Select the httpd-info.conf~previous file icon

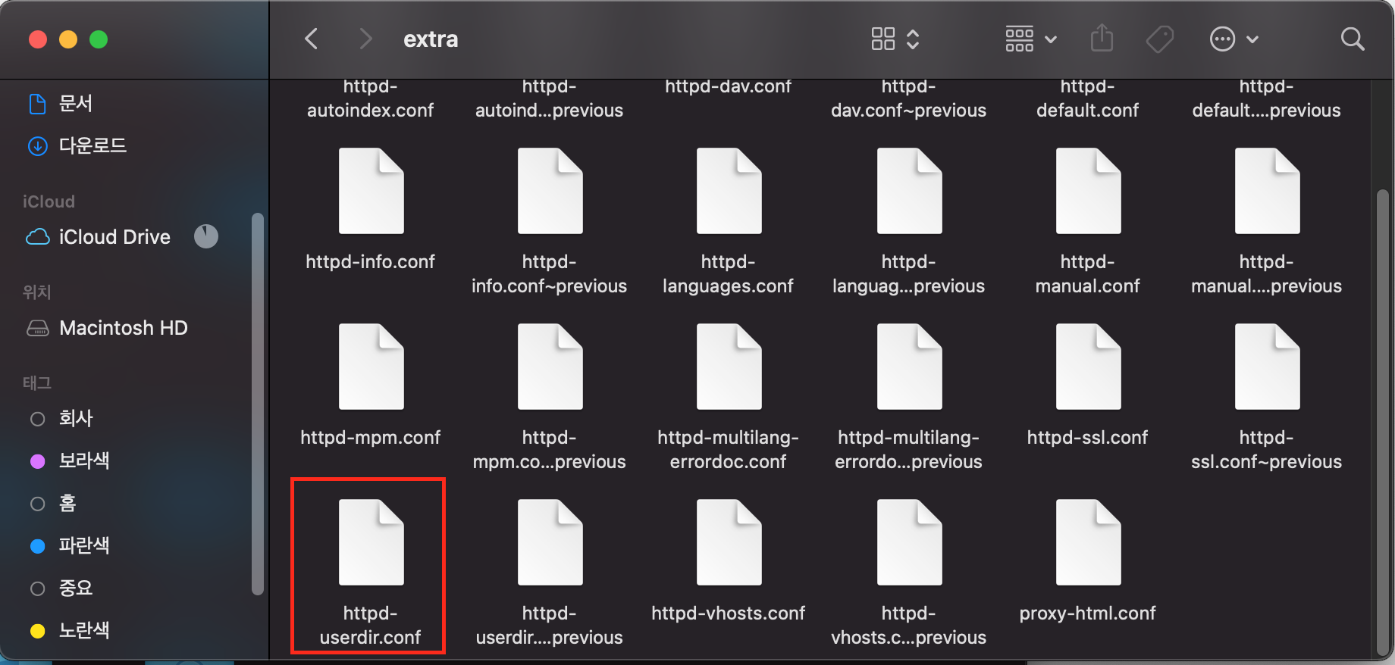coord(550,192)
